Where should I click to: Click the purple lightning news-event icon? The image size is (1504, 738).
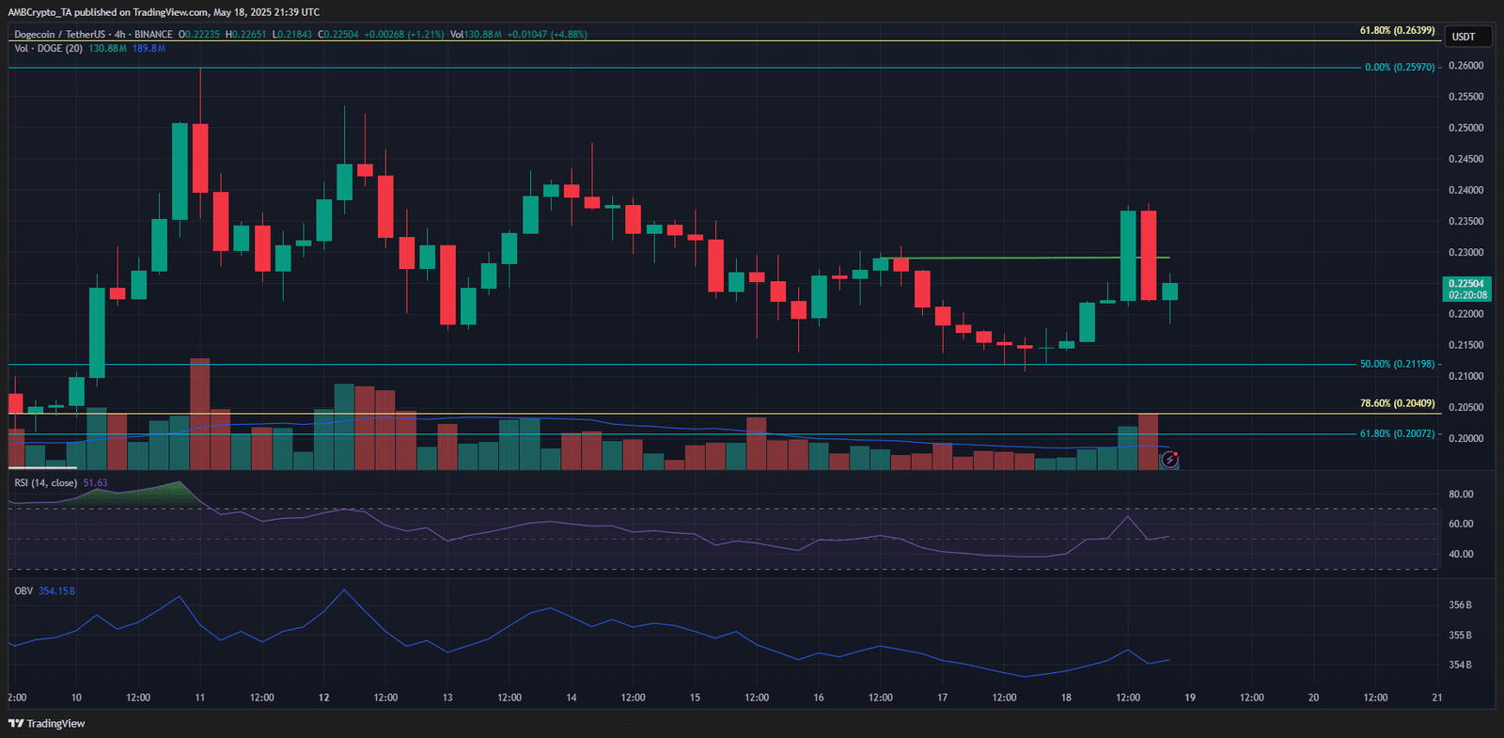(1170, 460)
